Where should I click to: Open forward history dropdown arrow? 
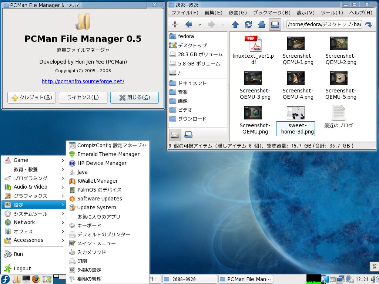[x=223, y=24]
